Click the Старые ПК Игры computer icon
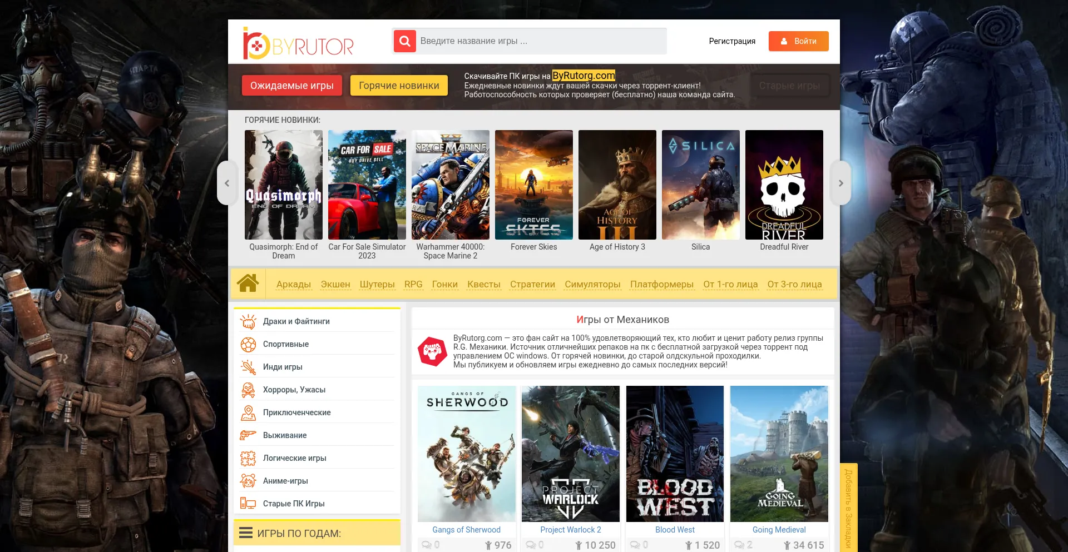 coord(248,504)
